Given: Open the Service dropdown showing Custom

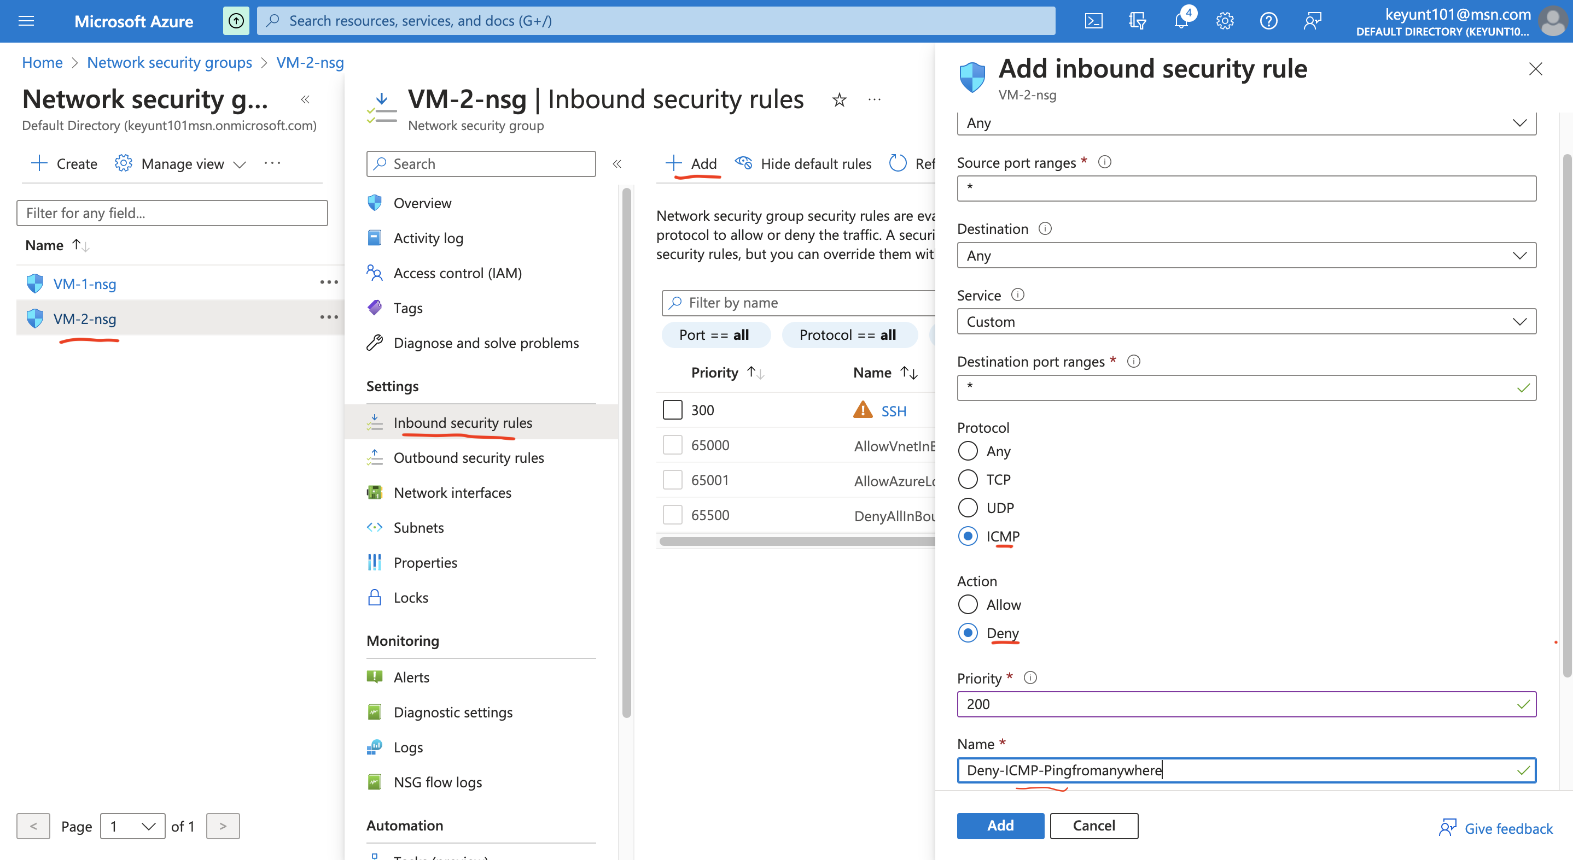Looking at the screenshot, I should (1246, 321).
